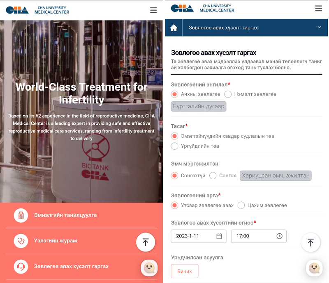Select Үргүйдлийн төв radio option
The height and width of the screenshot is (283, 329).
pyautogui.click(x=174, y=146)
